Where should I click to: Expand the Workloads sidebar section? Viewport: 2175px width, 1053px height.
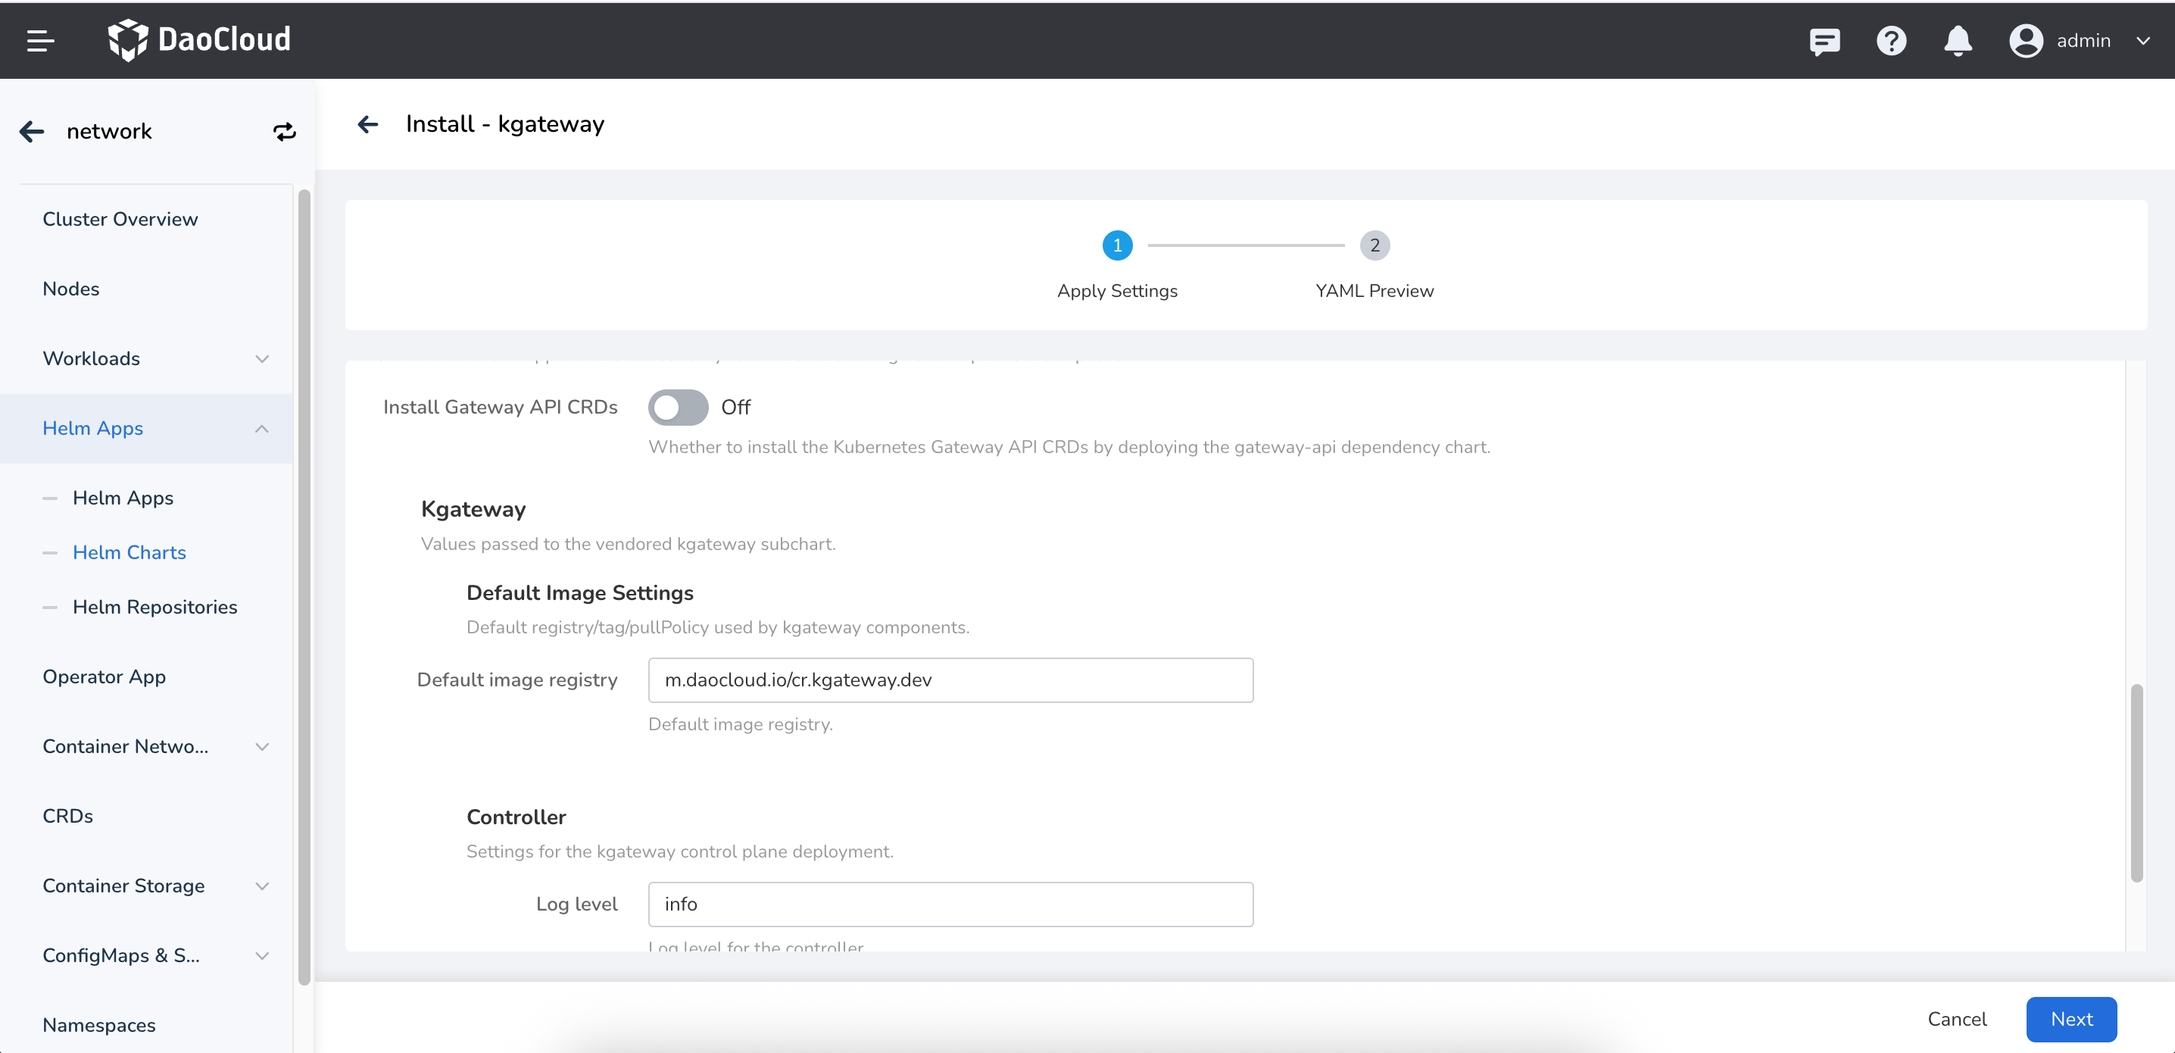[262, 358]
